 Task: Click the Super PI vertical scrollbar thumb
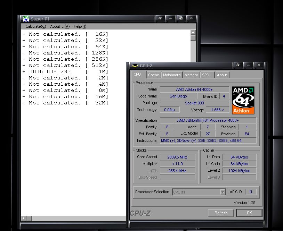(x=193, y=38)
